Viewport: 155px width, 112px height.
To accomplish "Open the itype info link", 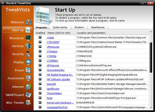I will click(x=50, y=98).
